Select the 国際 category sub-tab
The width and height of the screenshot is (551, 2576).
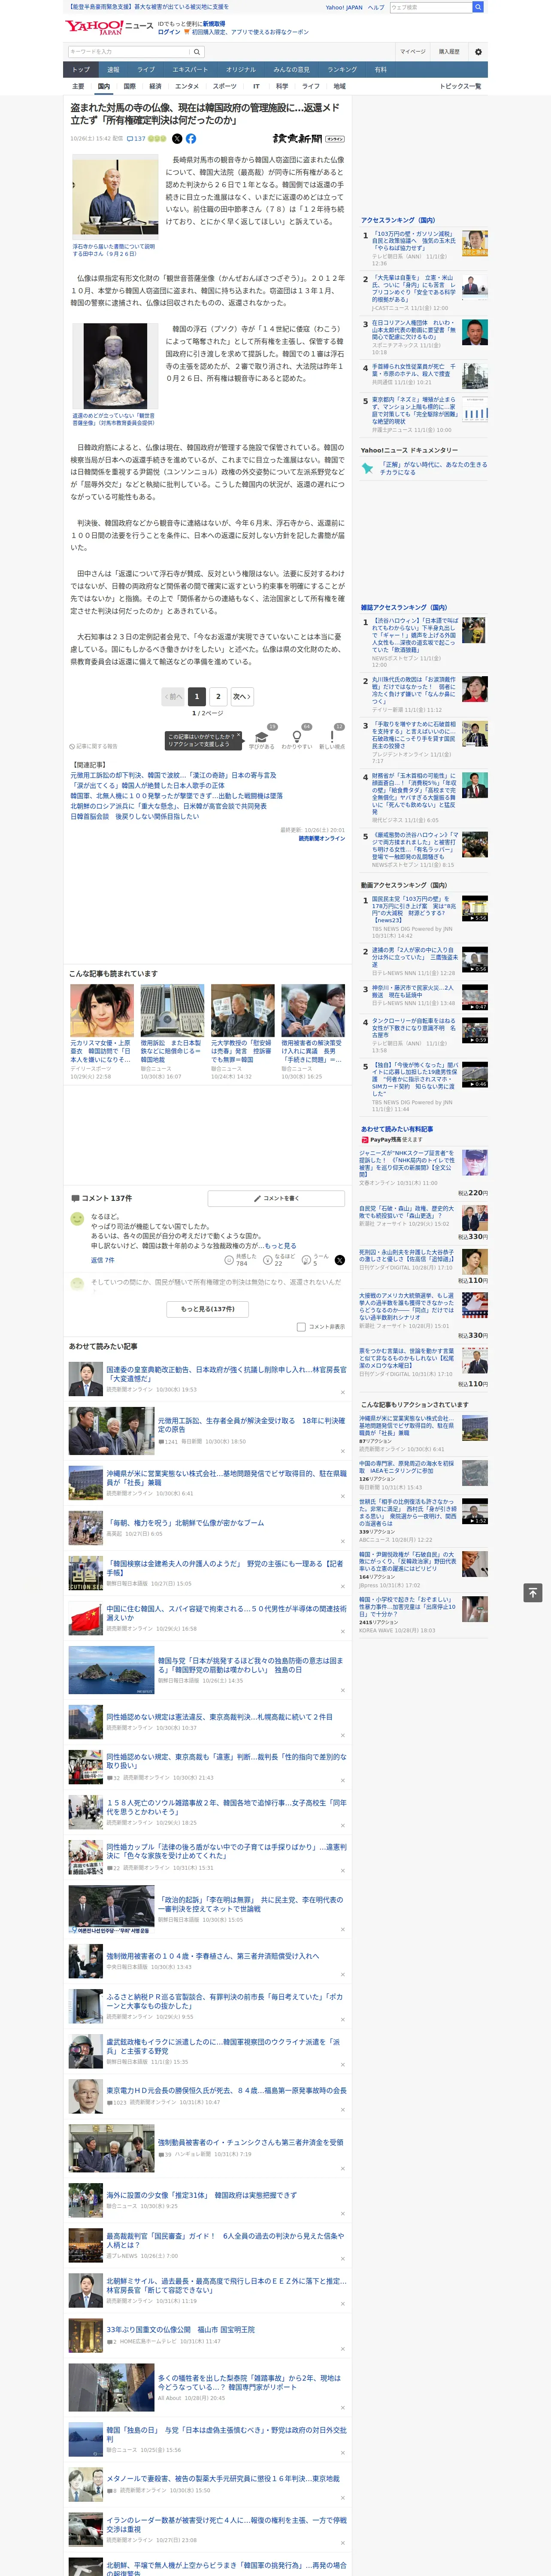pyautogui.click(x=129, y=86)
